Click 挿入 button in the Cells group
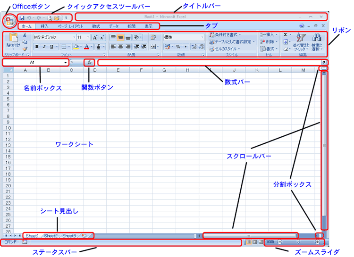The image size is (354, 257). point(269,35)
